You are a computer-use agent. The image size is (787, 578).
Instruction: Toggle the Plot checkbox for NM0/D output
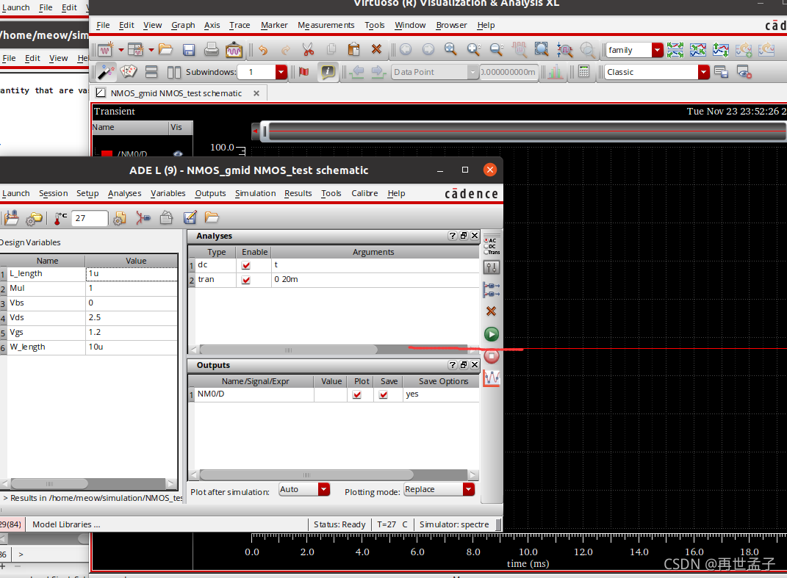(x=357, y=395)
